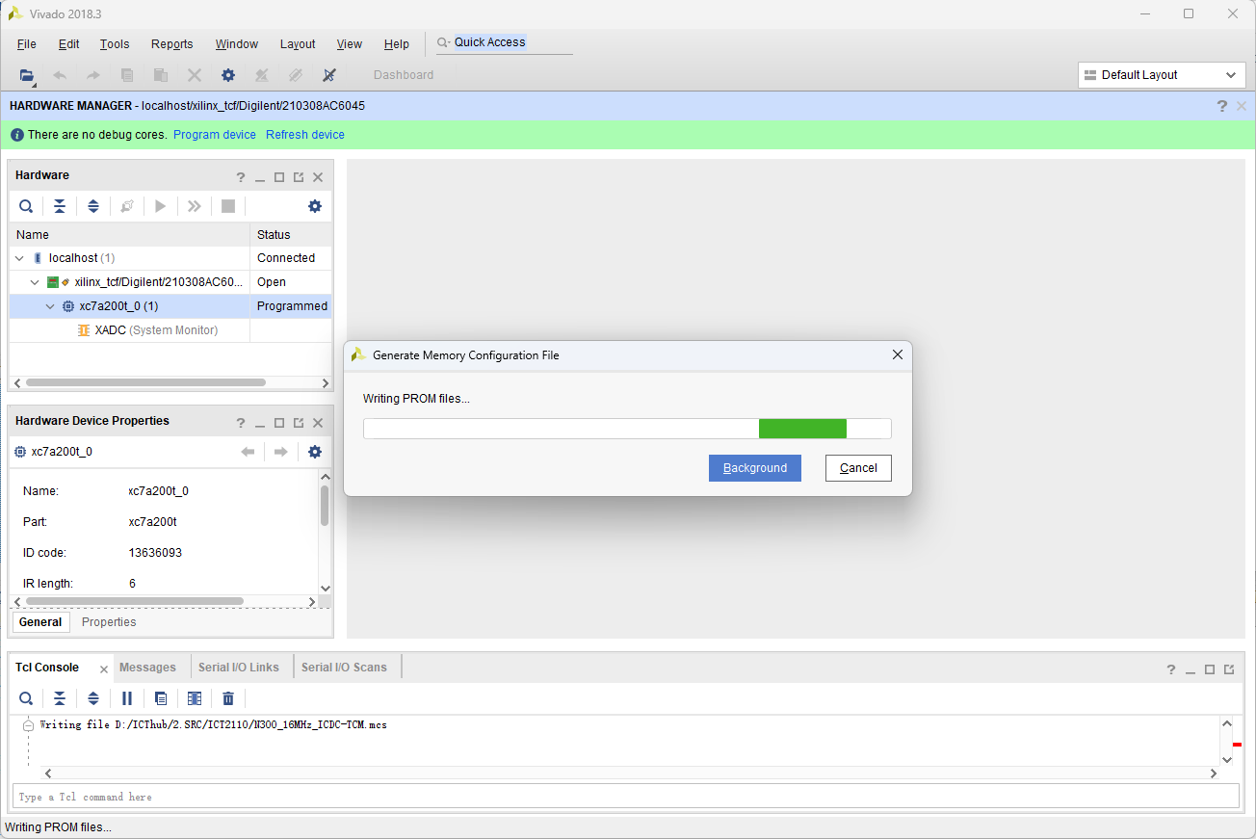The image size is (1256, 839).
Task: Click the Hardware panel horizontal scrollbar
Action: (x=145, y=382)
